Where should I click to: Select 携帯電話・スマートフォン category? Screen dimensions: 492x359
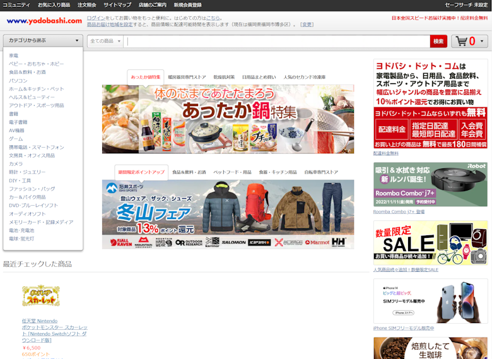[37, 147]
